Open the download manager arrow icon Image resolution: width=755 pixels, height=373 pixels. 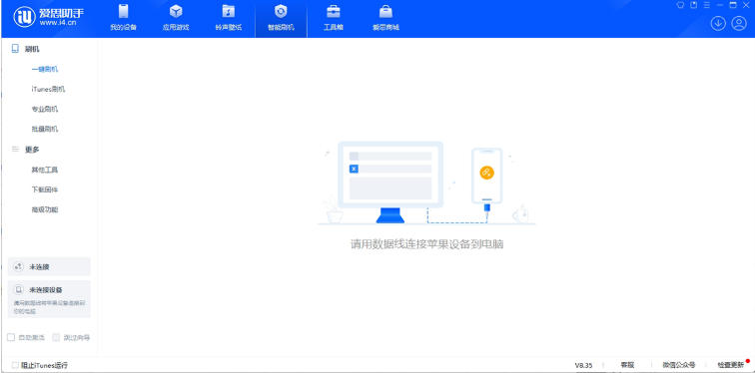718,24
